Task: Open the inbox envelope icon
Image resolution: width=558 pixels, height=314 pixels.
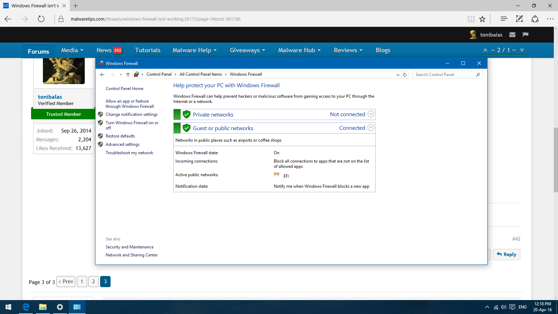Action: pyautogui.click(x=512, y=35)
